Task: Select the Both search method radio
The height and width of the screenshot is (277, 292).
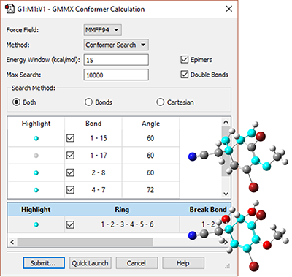Action: [16, 102]
